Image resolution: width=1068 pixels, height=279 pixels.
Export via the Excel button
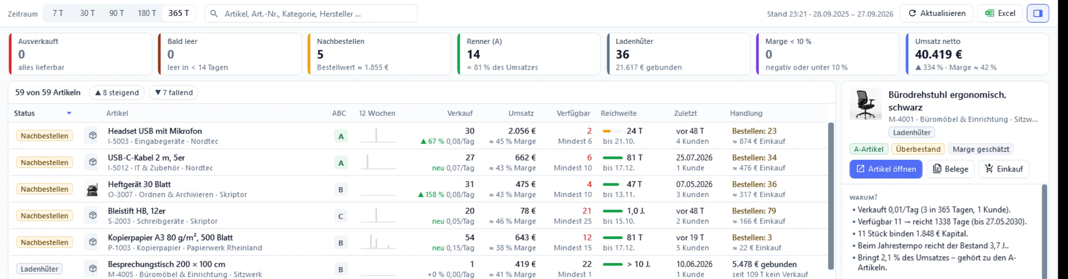(x=1000, y=13)
